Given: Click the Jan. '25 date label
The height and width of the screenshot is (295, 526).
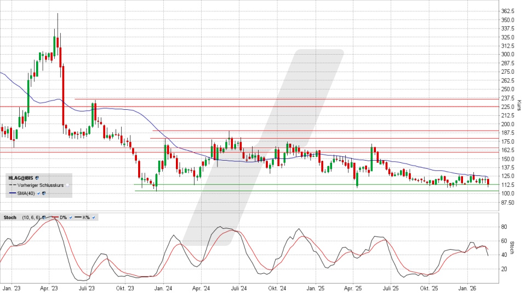Looking at the screenshot, I should coord(316,288).
